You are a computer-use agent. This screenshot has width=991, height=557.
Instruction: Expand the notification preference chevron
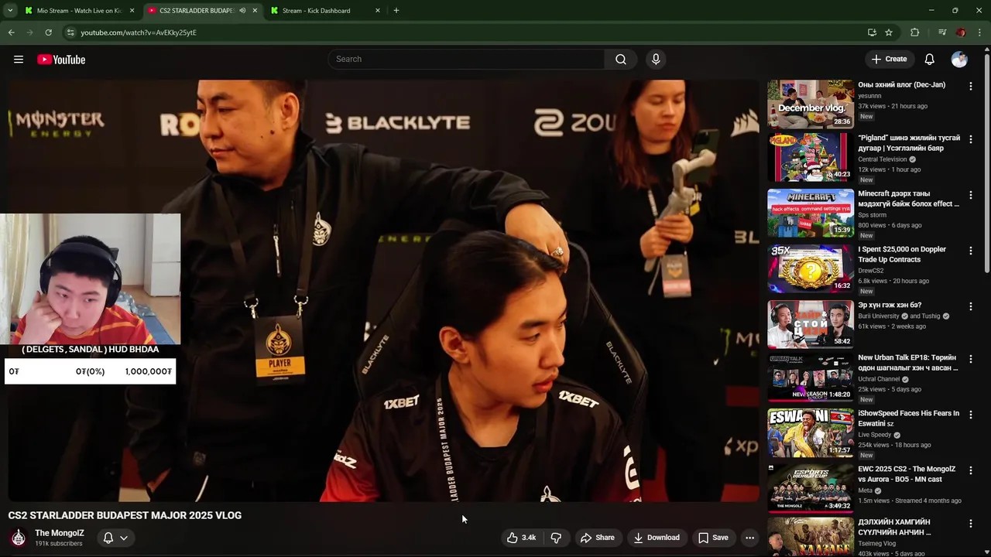(x=124, y=538)
